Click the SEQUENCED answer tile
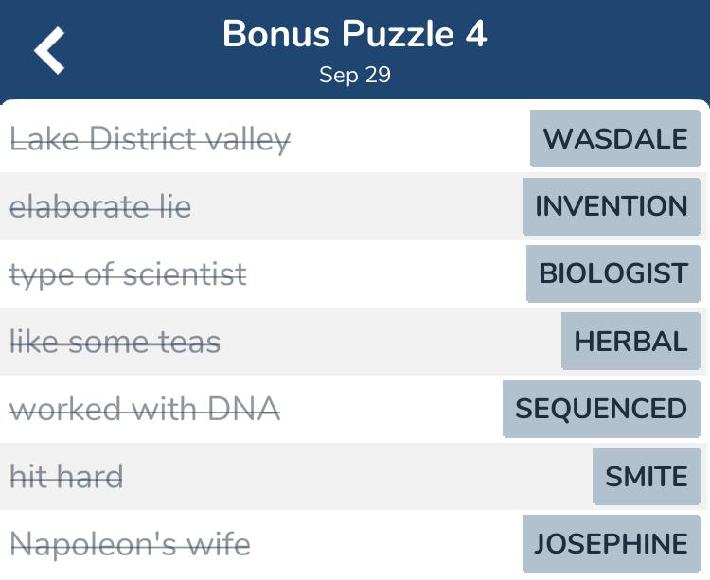Viewport: 710px width, 580px height. (600, 409)
